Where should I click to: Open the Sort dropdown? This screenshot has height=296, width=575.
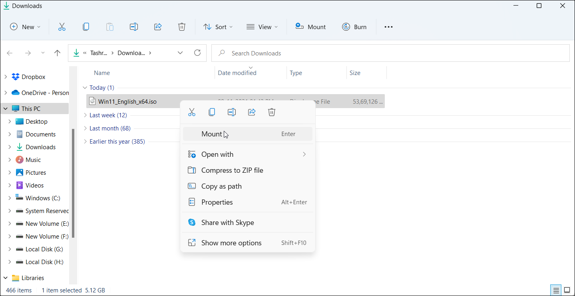218,27
